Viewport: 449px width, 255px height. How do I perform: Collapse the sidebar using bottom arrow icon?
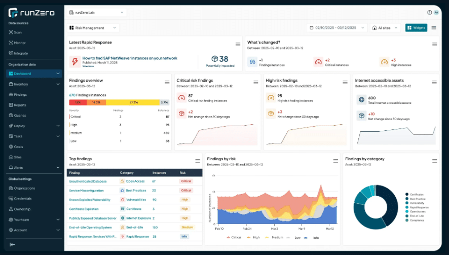pyautogui.click(x=12, y=244)
